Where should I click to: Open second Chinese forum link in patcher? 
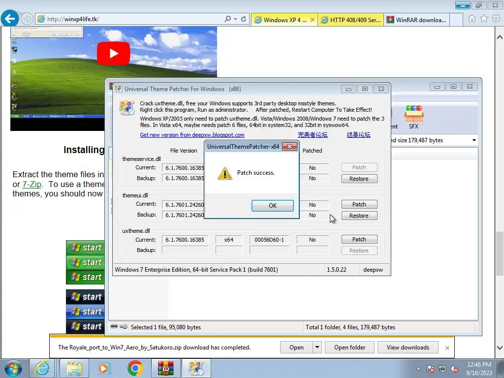pos(358,135)
